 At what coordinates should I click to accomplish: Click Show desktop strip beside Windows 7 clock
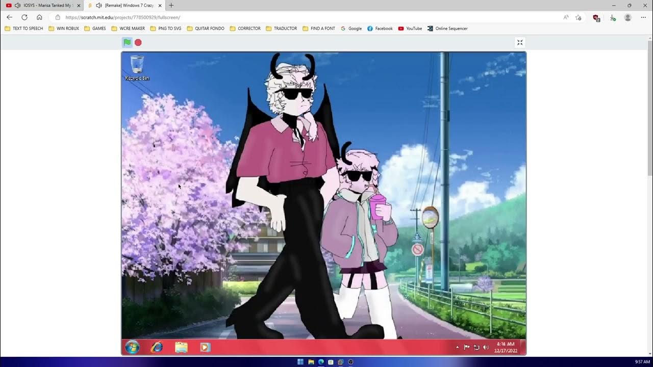tap(523, 347)
